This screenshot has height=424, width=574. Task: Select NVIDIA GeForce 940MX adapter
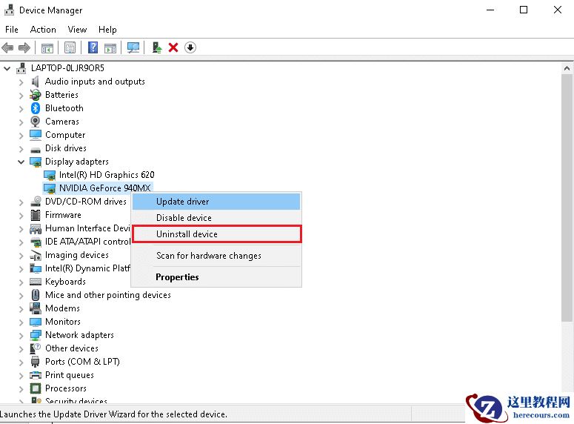coord(104,188)
